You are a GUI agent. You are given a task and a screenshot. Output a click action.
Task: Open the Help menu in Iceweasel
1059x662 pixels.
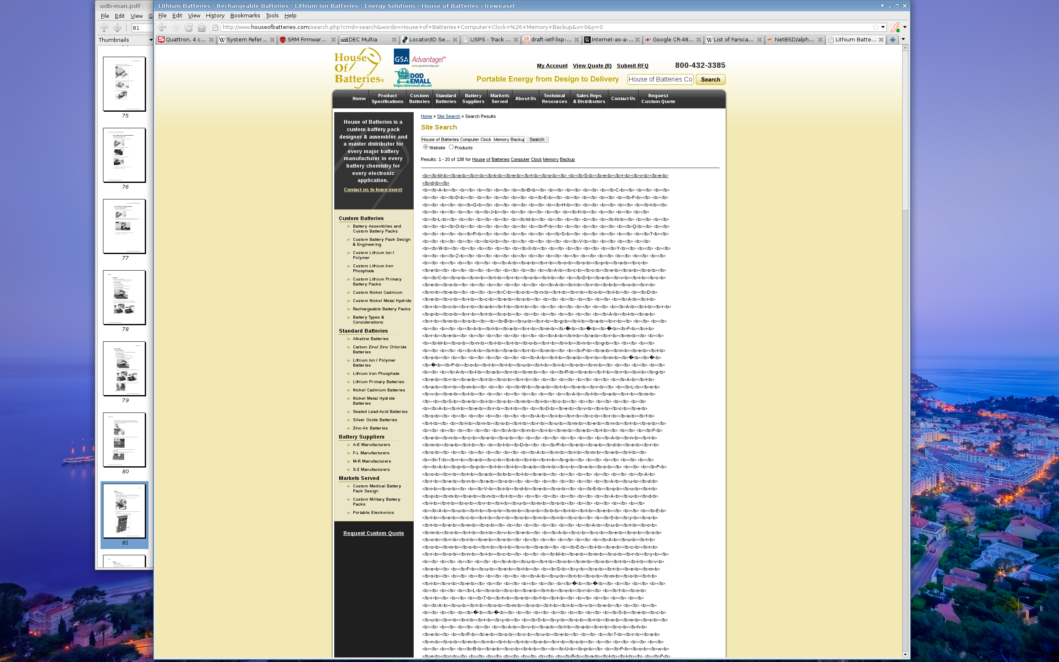pyautogui.click(x=290, y=15)
